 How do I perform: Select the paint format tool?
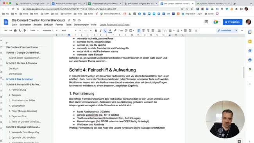[25, 30]
